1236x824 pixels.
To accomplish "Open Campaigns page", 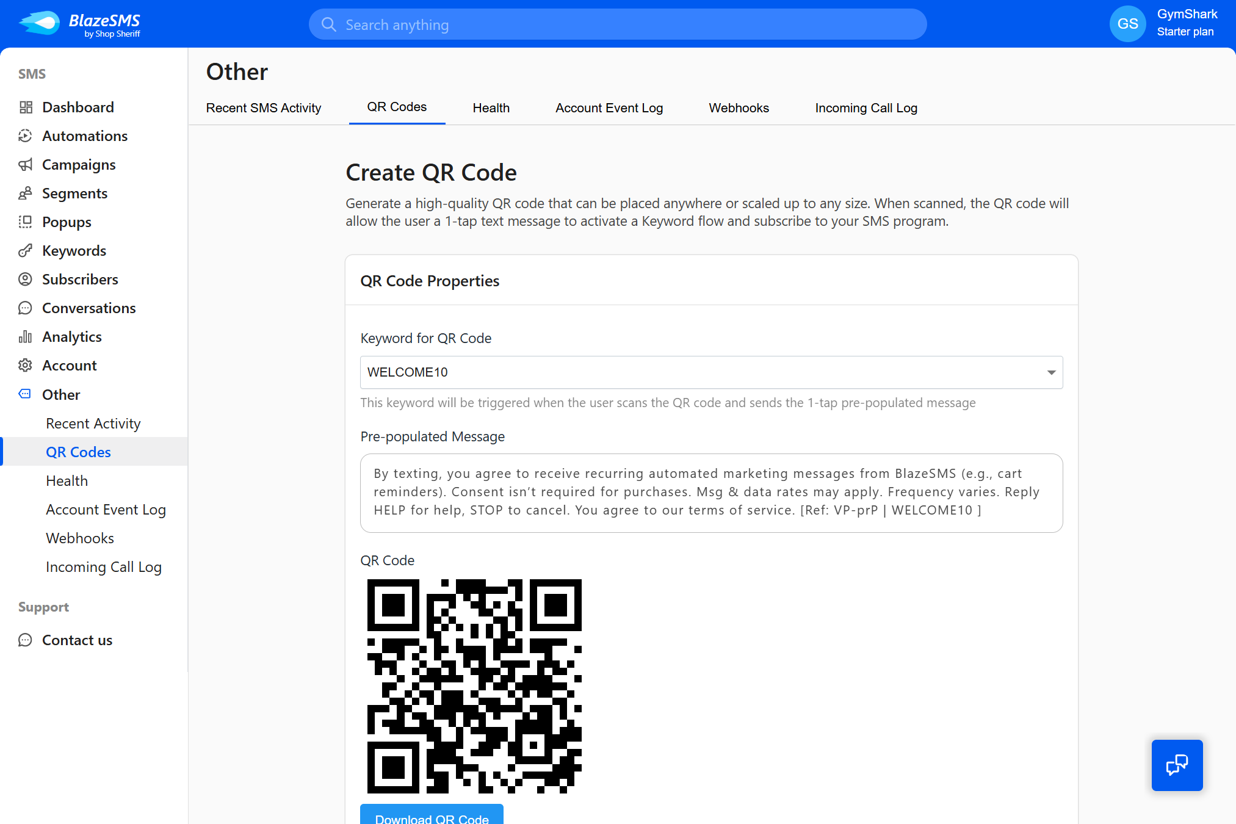I will pyautogui.click(x=79, y=165).
